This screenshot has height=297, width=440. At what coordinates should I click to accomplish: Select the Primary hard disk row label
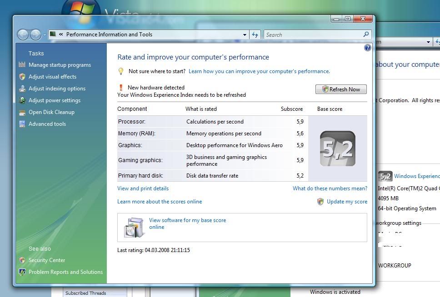[x=140, y=176]
